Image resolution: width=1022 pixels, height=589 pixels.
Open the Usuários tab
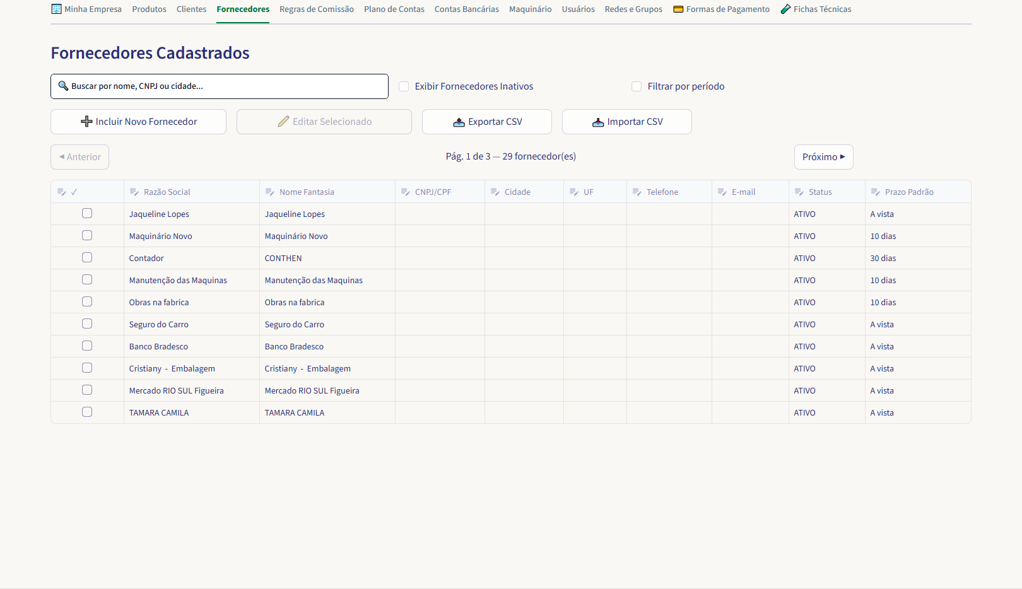[x=579, y=9]
